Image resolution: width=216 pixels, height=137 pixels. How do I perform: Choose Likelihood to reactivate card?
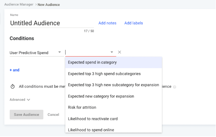pos(113,119)
